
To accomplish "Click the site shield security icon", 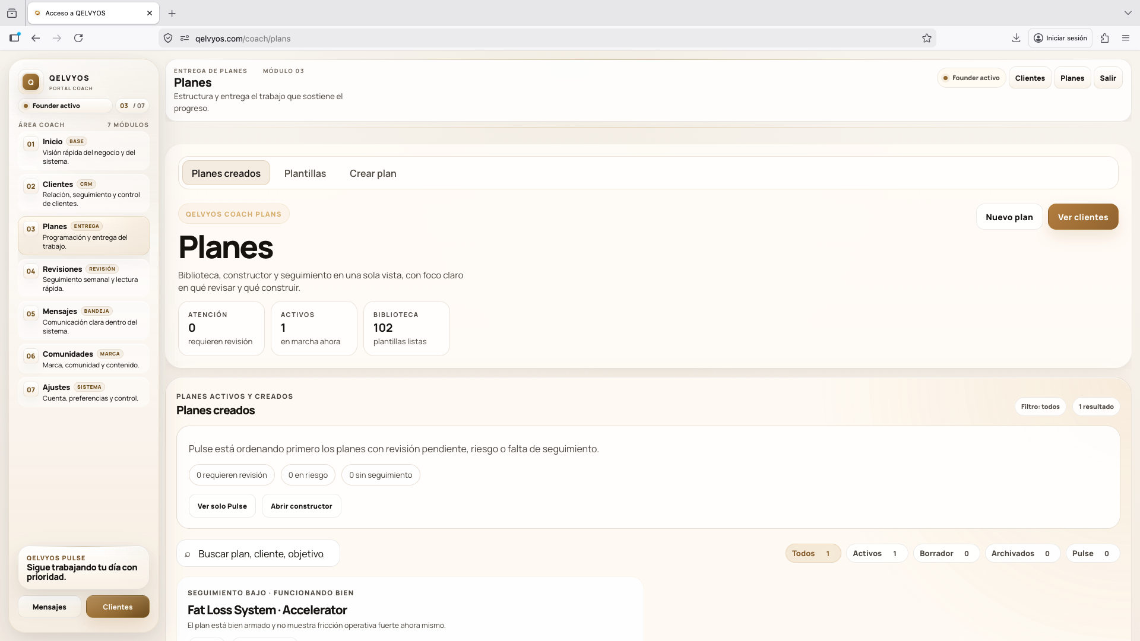I will click(168, 39).
